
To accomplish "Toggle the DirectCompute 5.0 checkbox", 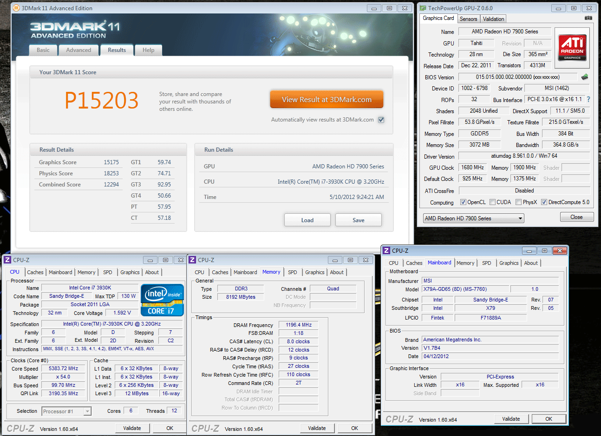I will (x=544, y=202).
